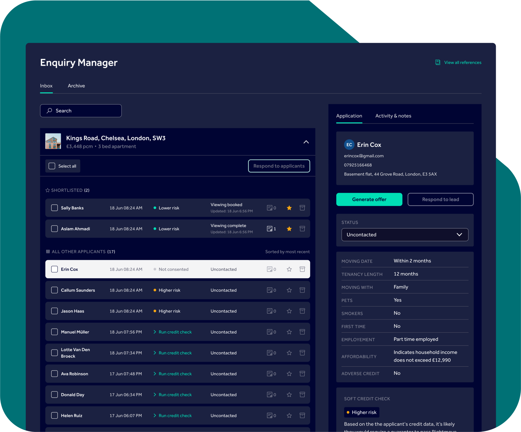
Task: Select the Helen Ruiz checkbox
Action: 54,416
